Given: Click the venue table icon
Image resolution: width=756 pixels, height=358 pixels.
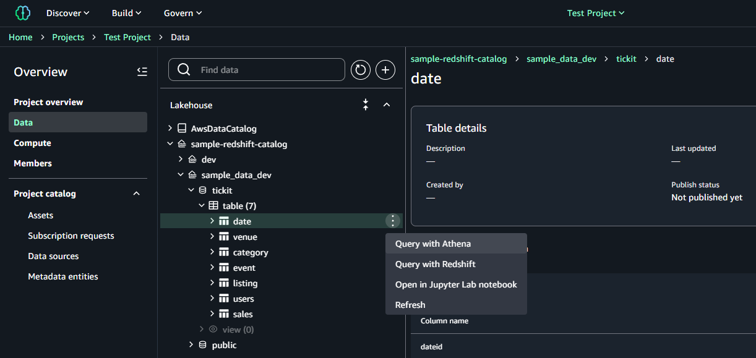Looking at the screenshot, I should coord(224,237).
